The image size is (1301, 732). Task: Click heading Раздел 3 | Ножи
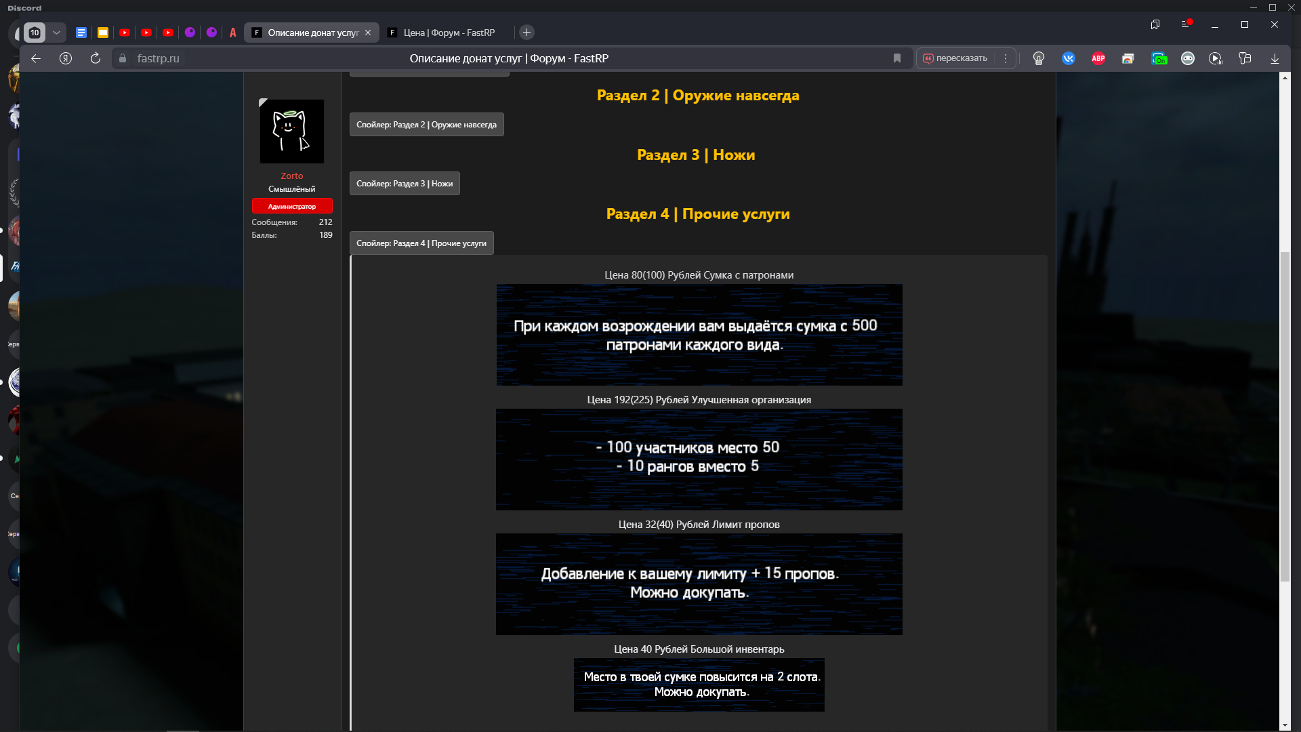click(x=696, y=155)
